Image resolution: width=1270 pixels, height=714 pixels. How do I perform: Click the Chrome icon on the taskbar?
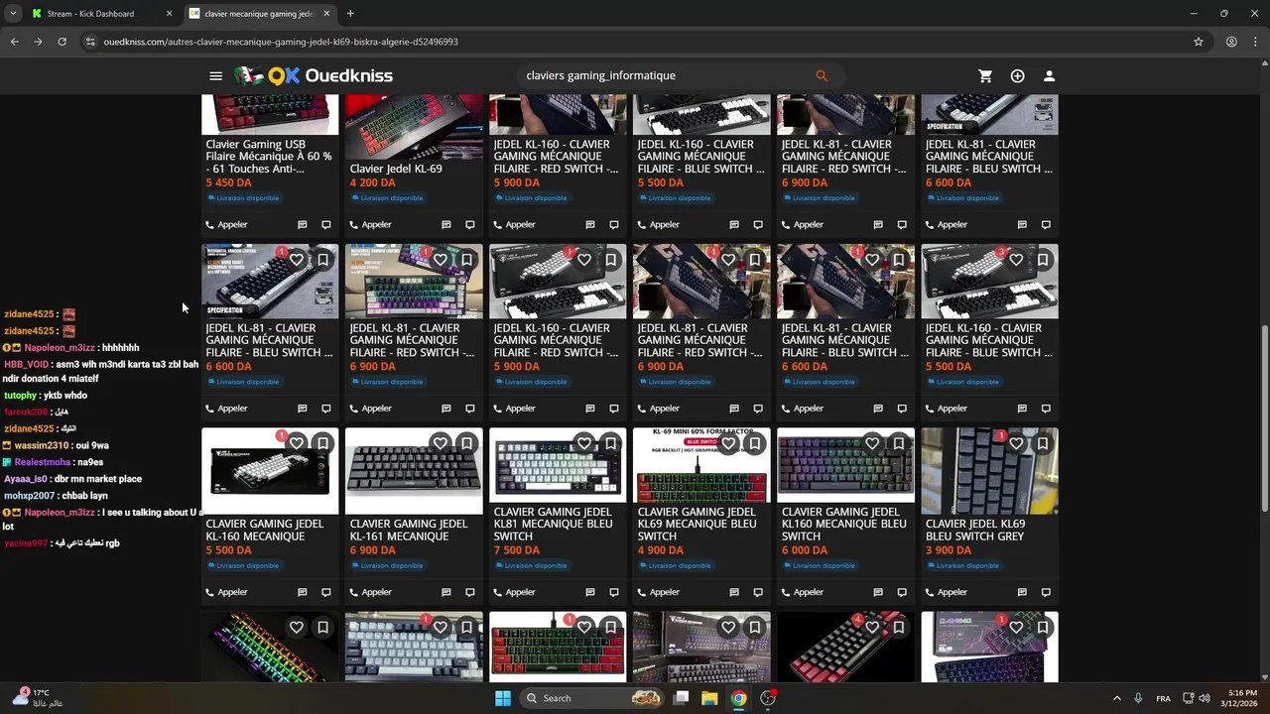[738, 698]
